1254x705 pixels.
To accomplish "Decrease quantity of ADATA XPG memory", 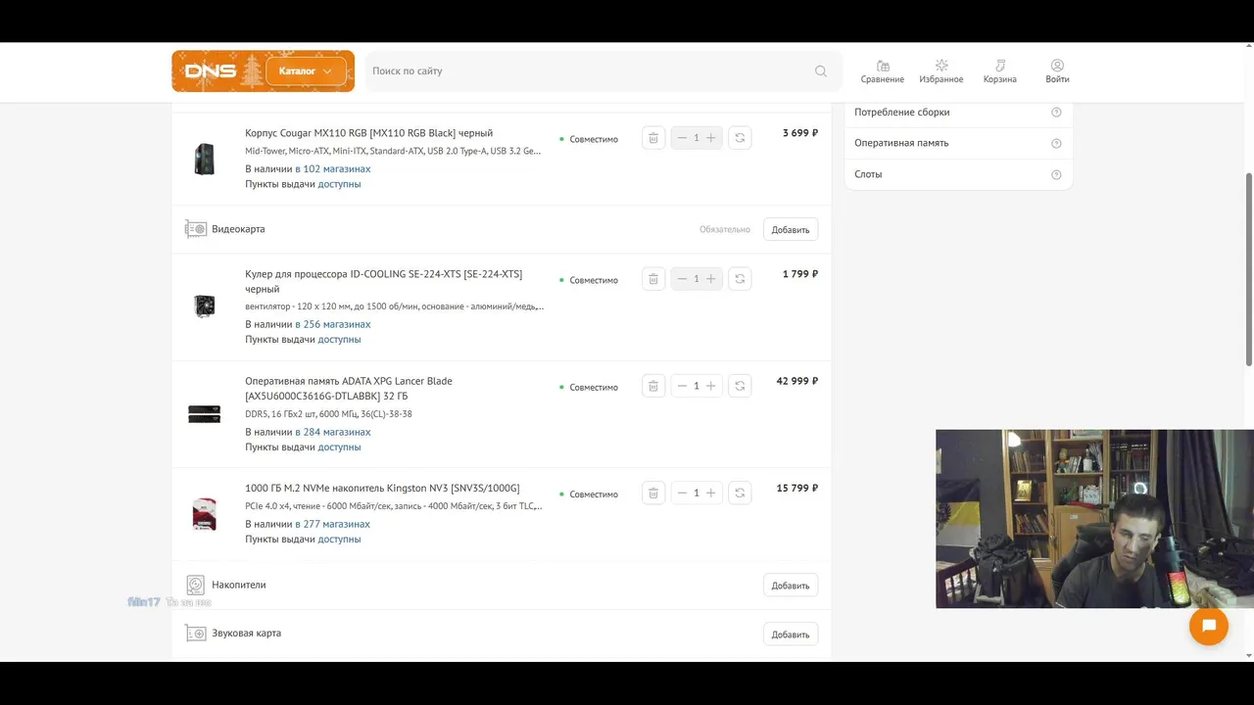I will [682, 386].
